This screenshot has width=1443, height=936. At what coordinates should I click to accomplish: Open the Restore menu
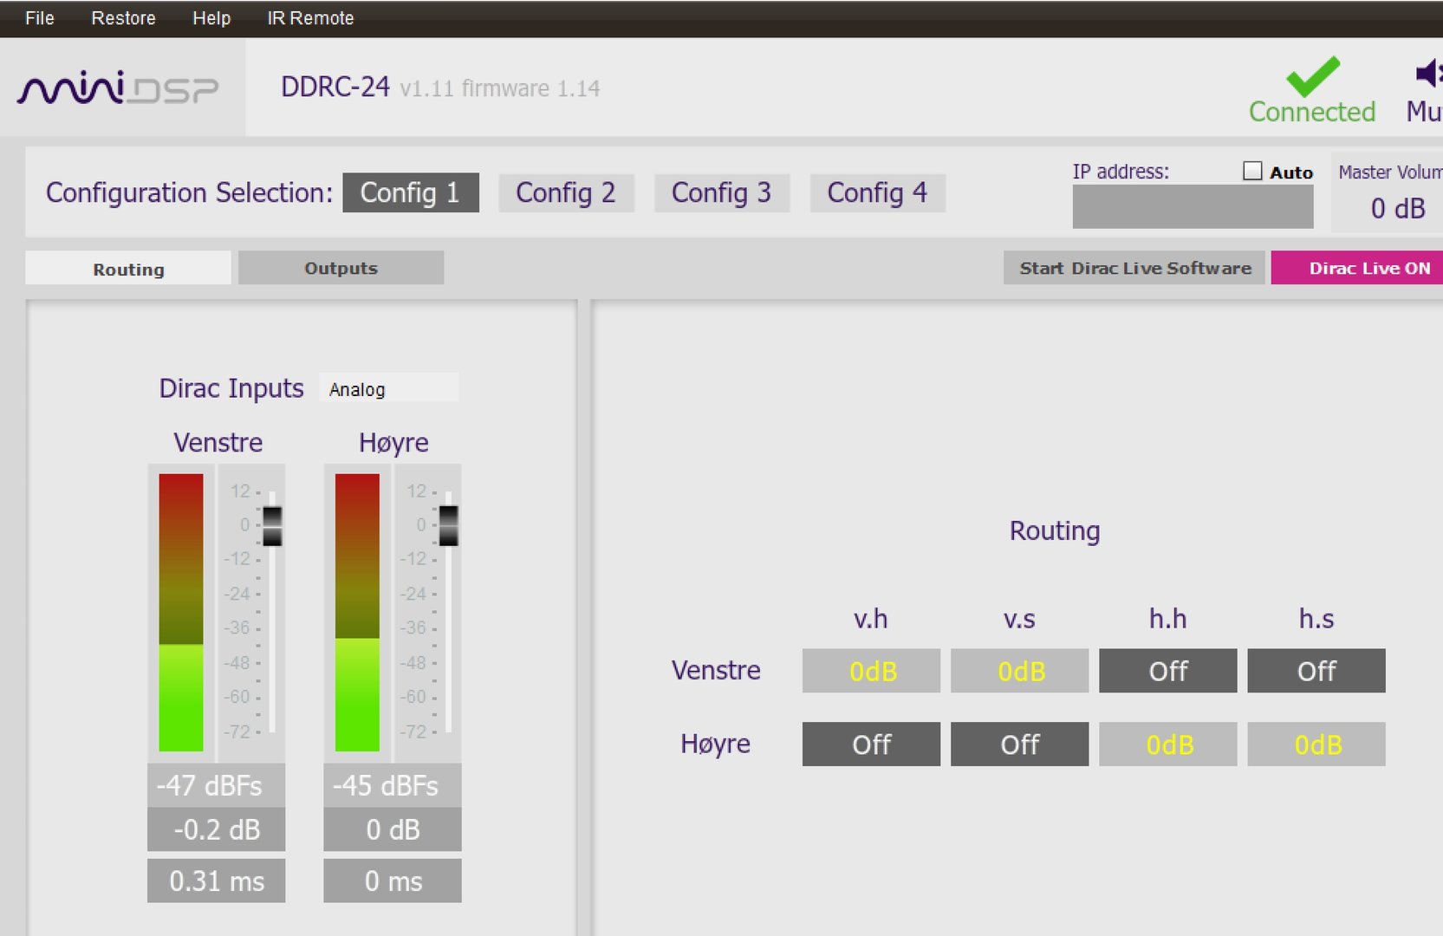123,18
